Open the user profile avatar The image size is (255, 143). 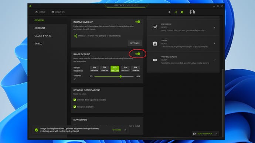click(192, 12)
